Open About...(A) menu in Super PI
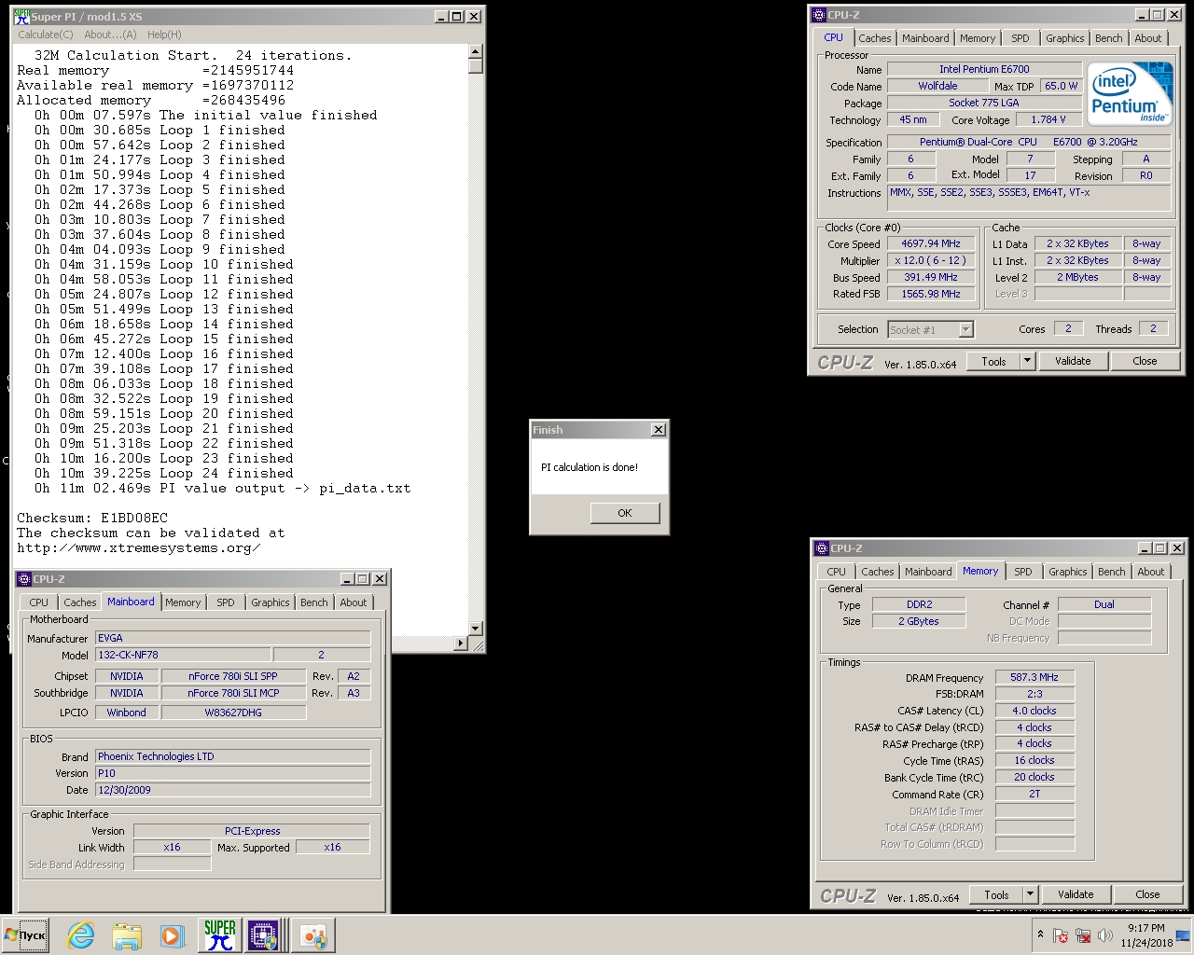 pos(110,35)
